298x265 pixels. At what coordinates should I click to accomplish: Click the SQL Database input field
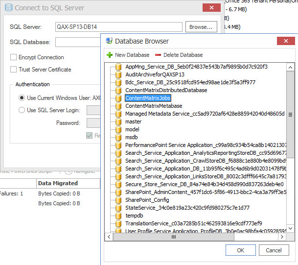(78, 42)
